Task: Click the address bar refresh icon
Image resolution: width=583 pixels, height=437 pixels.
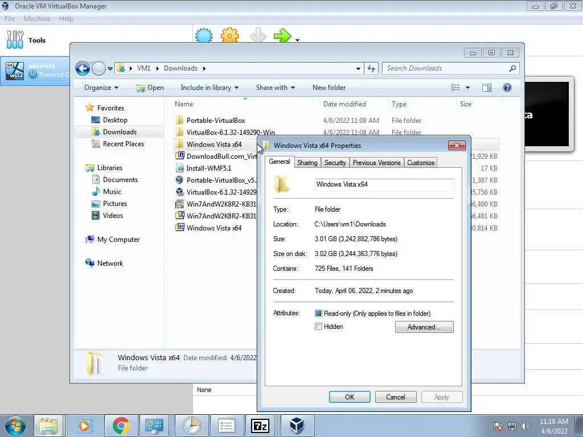Action: pos(371,68)
